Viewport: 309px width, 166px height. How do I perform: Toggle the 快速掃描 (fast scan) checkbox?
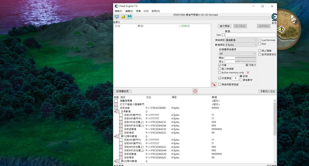(x=219, y=78)
